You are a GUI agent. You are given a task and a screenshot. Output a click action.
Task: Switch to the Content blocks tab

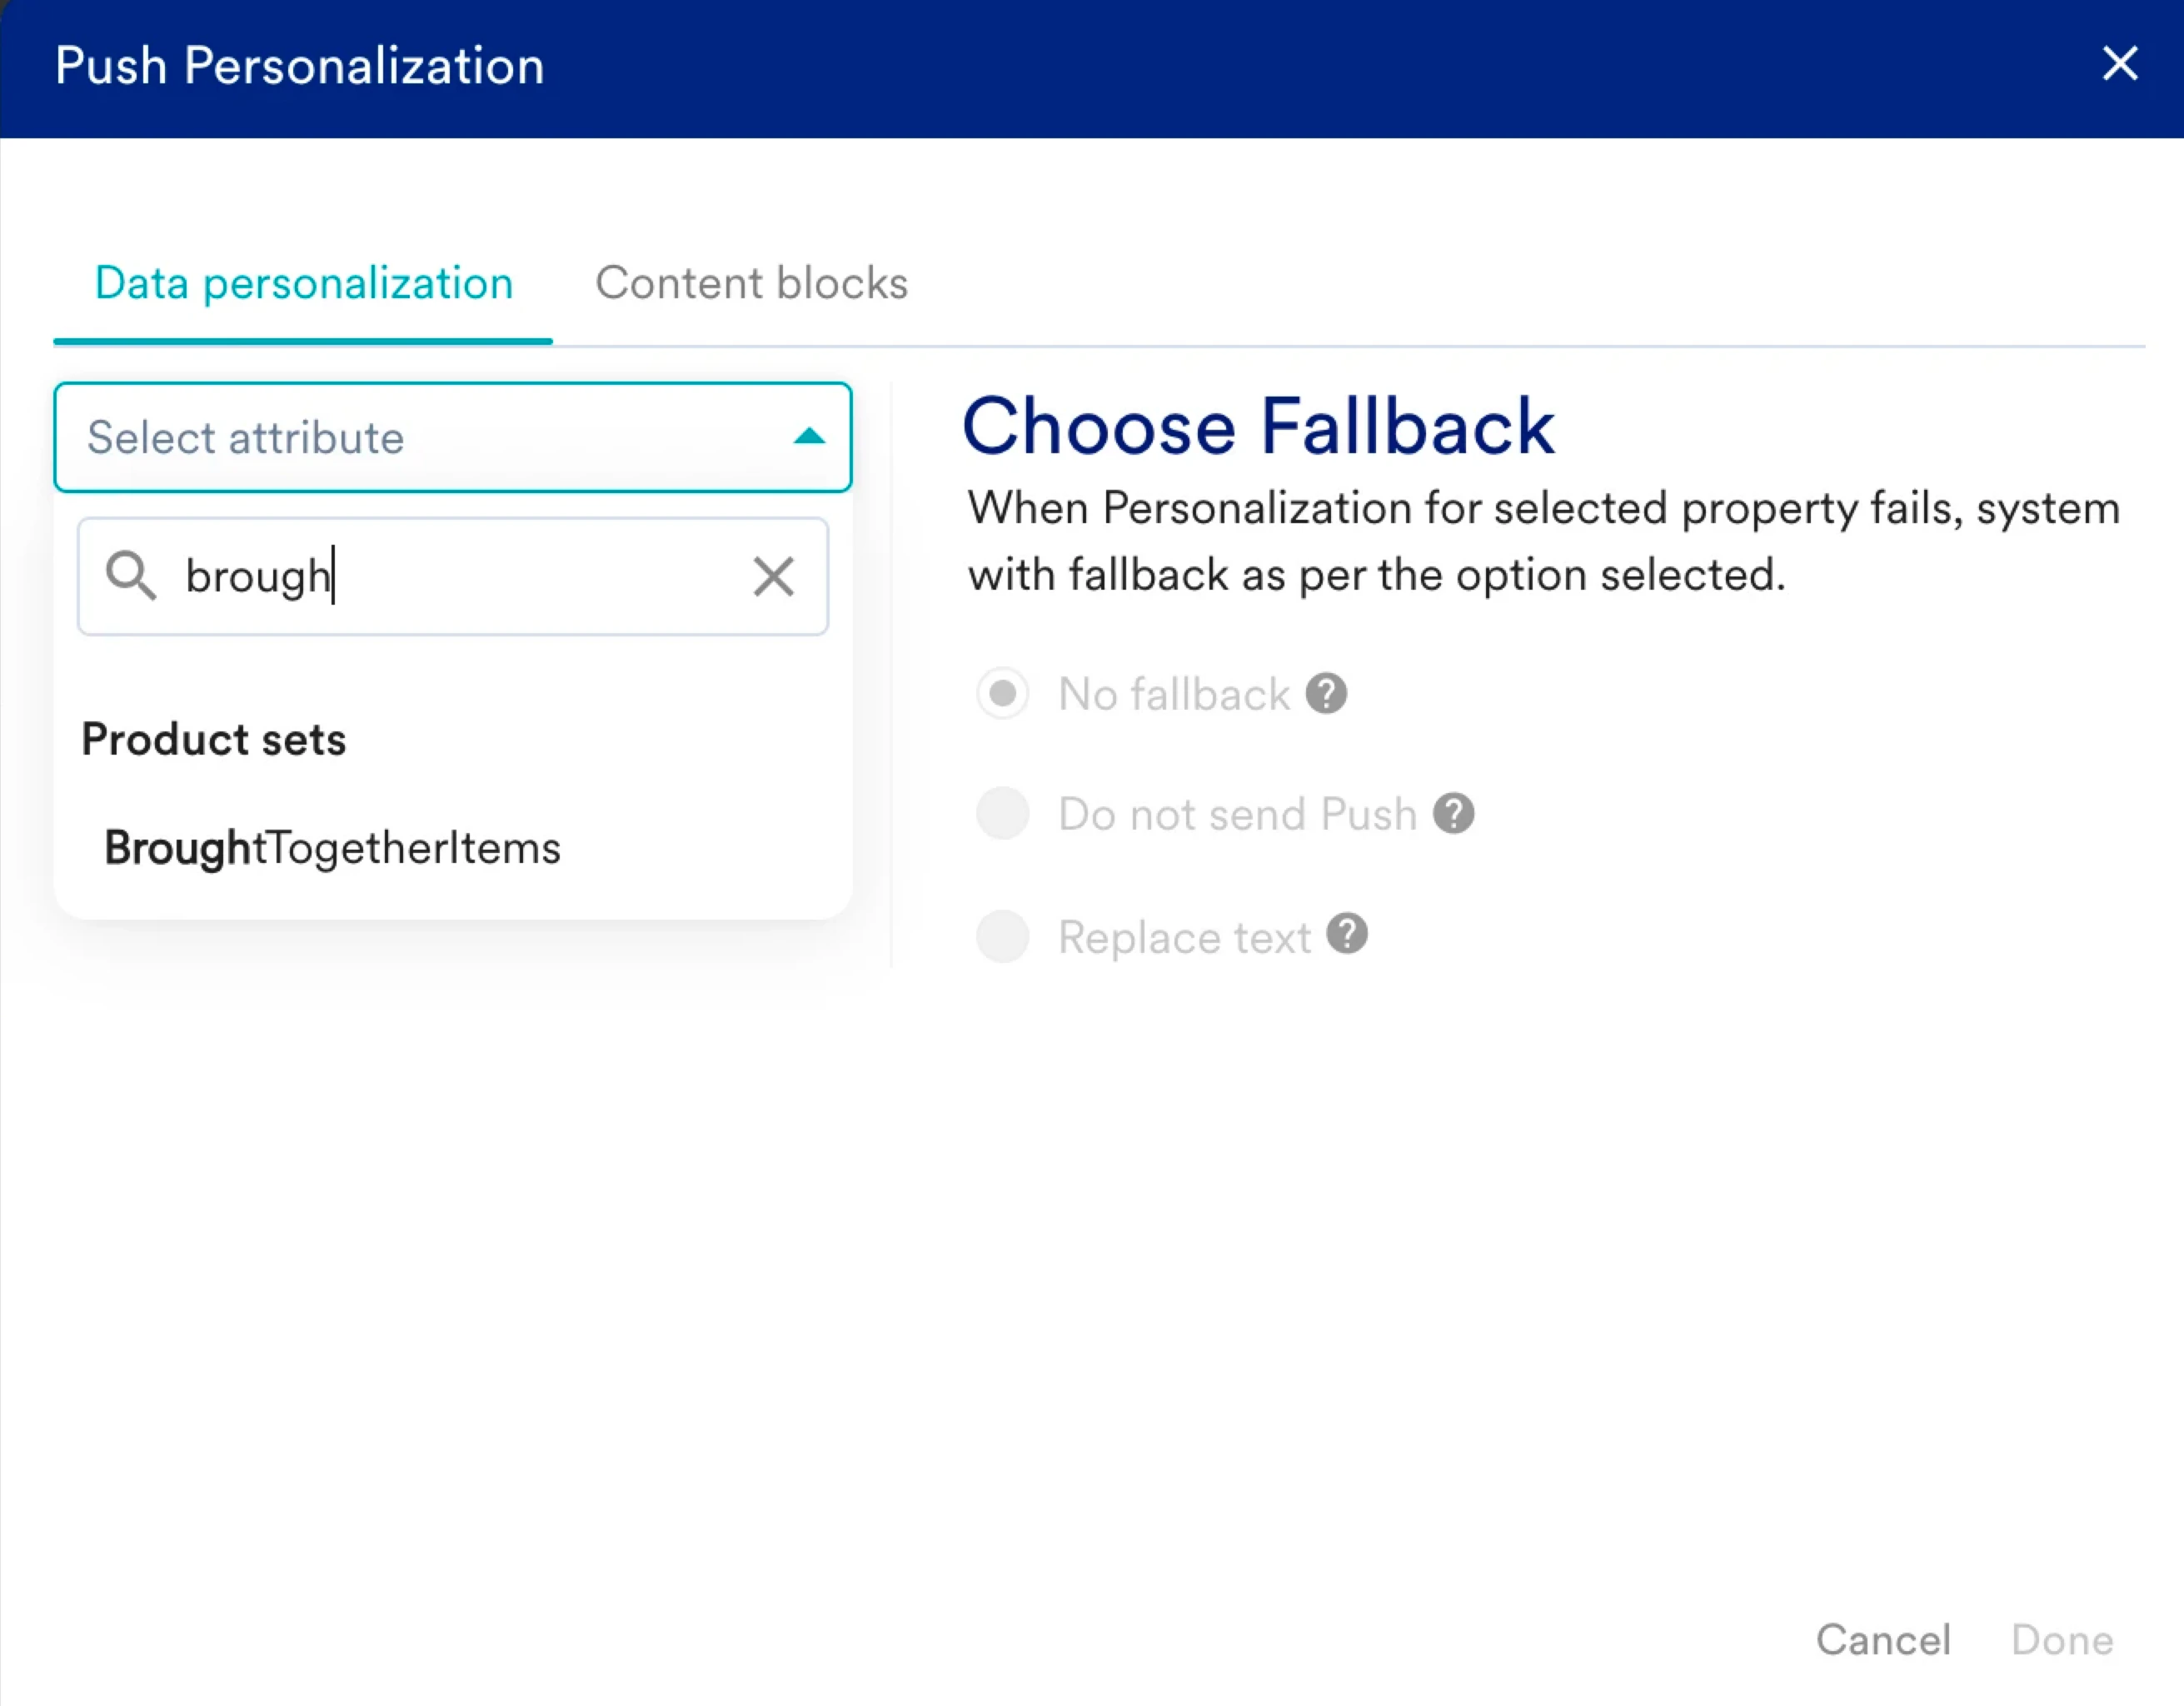pyautogui.click(x=751, y=283)
